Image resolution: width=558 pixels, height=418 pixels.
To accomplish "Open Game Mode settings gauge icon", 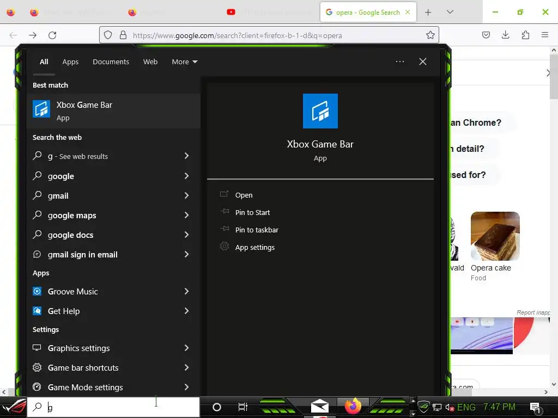I will 37,387.
